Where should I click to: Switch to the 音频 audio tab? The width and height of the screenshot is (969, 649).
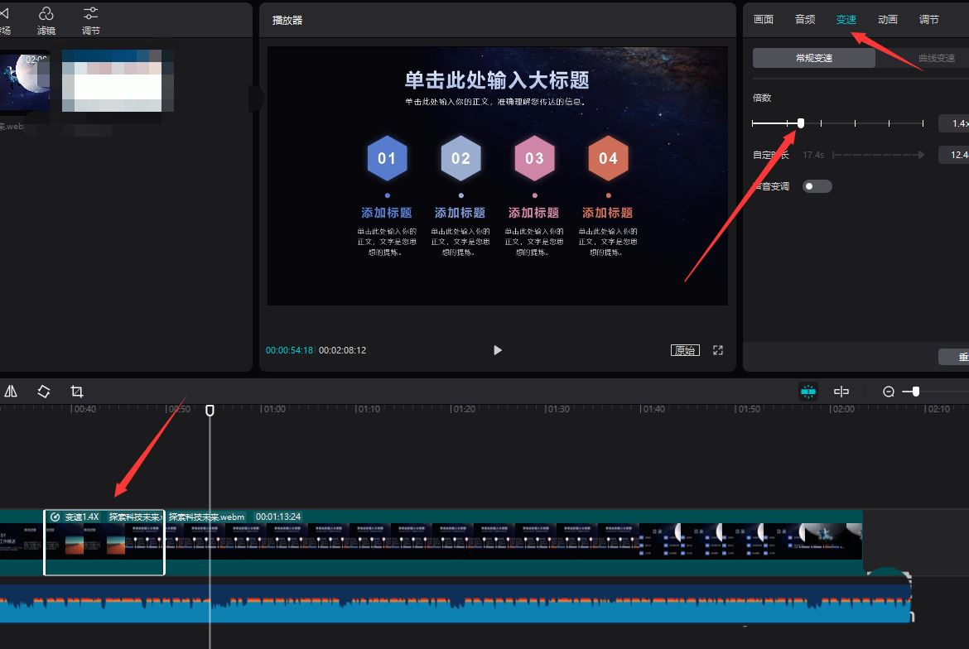click(804, 18)
